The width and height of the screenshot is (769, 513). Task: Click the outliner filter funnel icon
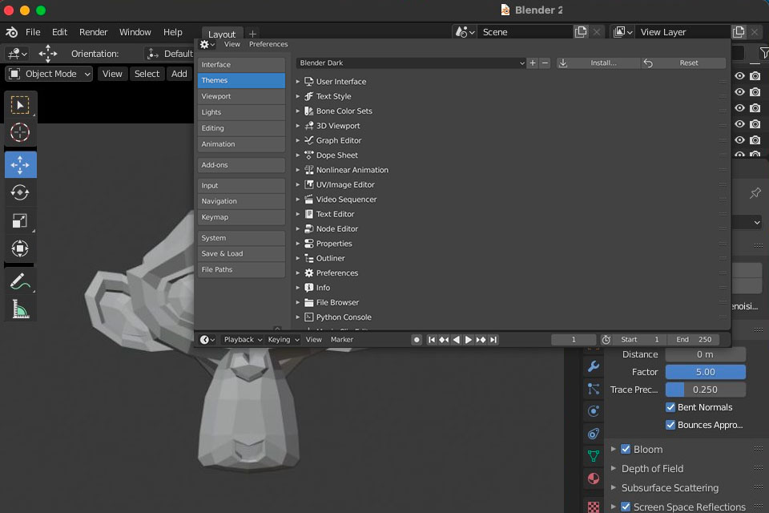(x=763, y=53)
